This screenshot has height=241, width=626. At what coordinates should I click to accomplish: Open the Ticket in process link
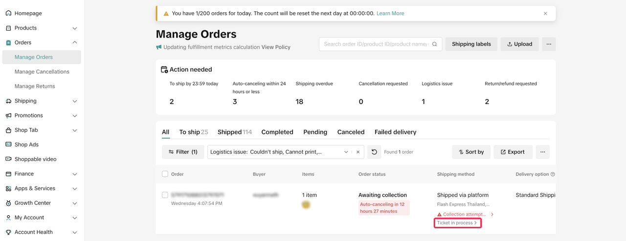[457, 223]
